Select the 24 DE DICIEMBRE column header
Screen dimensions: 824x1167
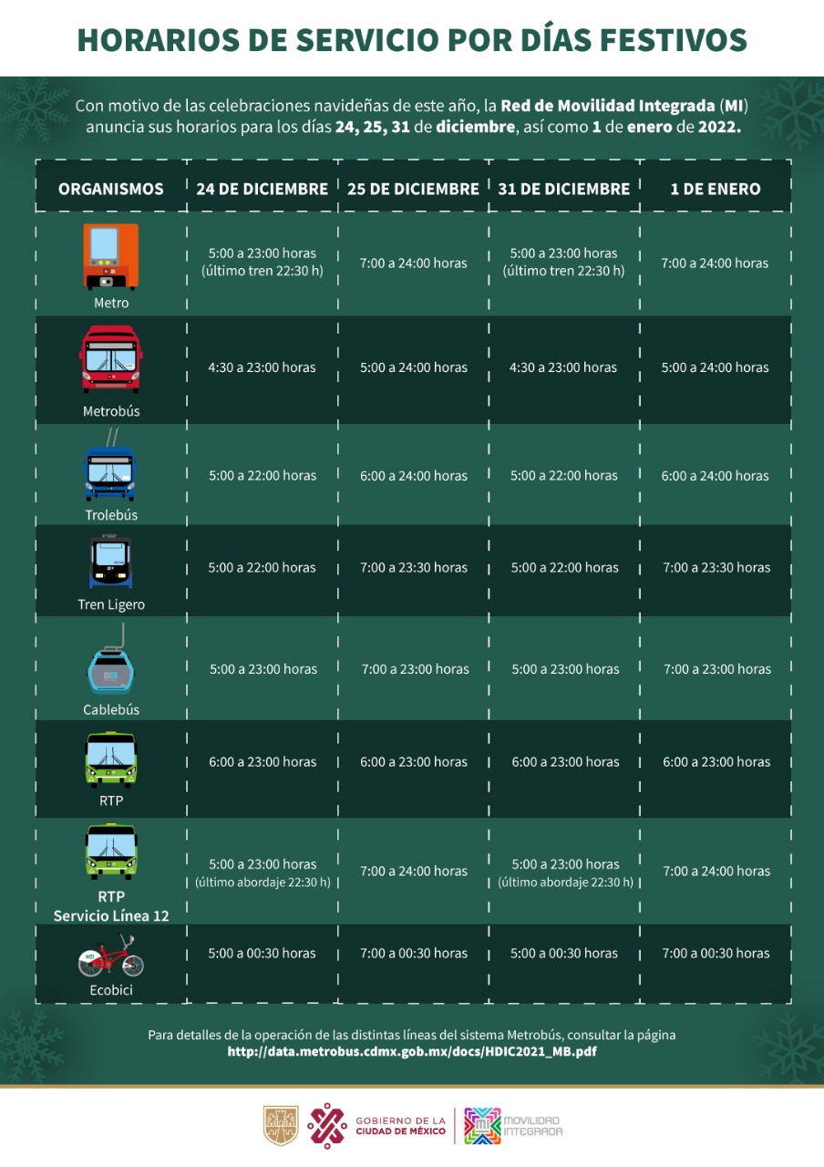pos(262,189)
